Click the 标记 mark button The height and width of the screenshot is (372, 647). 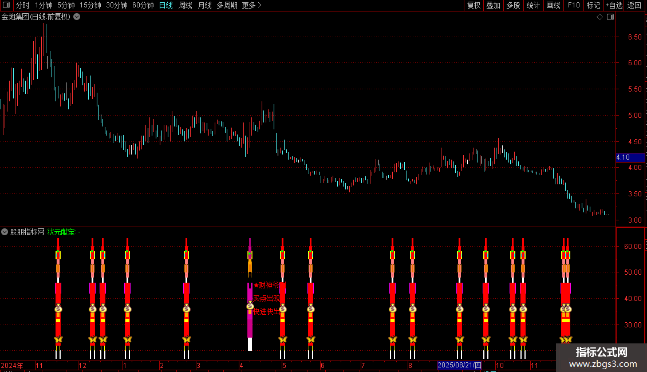tap(593, 5)
